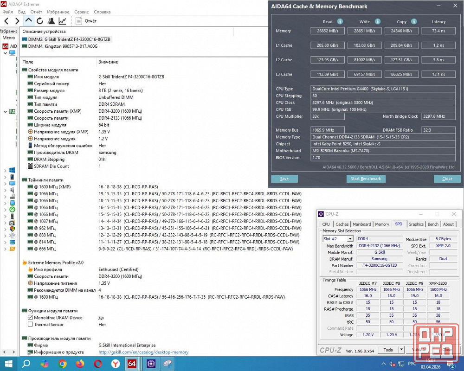Image resolution: width=464 pixels, height=371 pixels.
Task: Click the Back navigation arrow in the toolbar
Action: click(x=6, y=21)
